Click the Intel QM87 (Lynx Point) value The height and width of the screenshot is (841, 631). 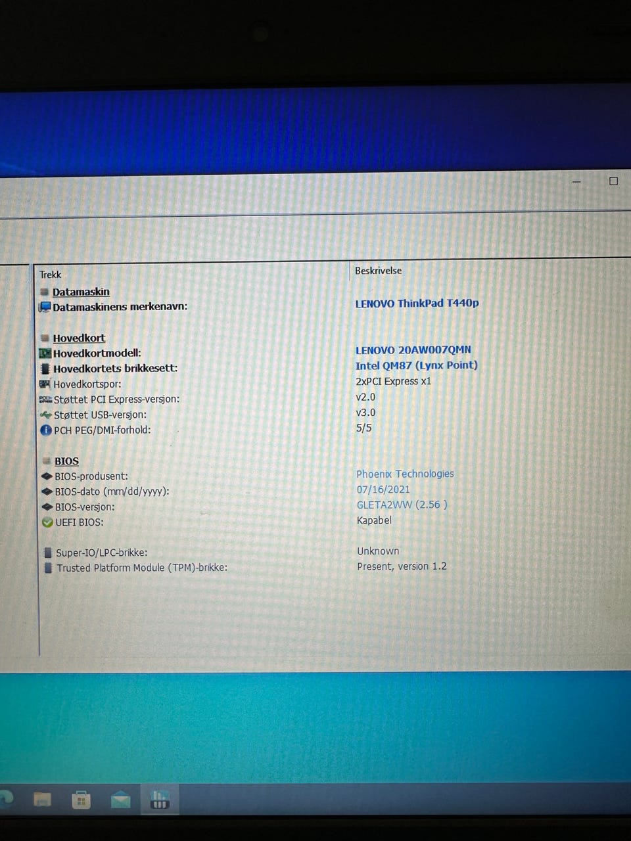pyautogui.click(x=417, y=365)
